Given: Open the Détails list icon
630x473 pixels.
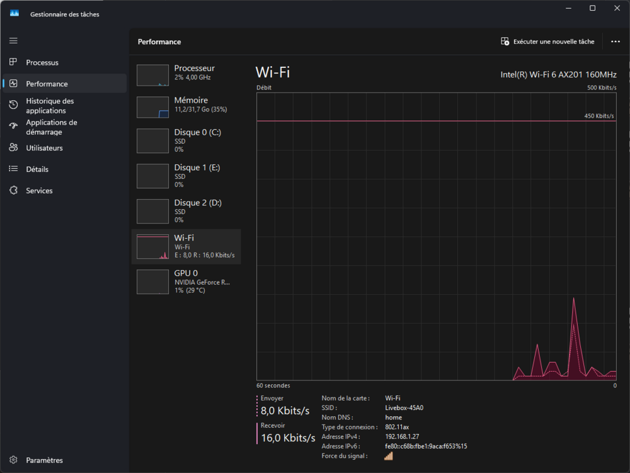Looking at the screenshot, I should pyautogui.click(x=13, y=169).
